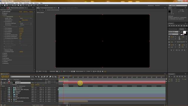The width and height of the screenshot is (188, 106).
Task: Toggle the Random Seed stopwatch
Action: click(6, 52)
